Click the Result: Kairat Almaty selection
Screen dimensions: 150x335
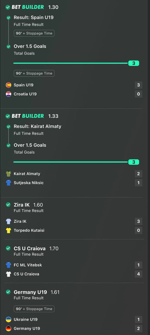tap(38, 126)
